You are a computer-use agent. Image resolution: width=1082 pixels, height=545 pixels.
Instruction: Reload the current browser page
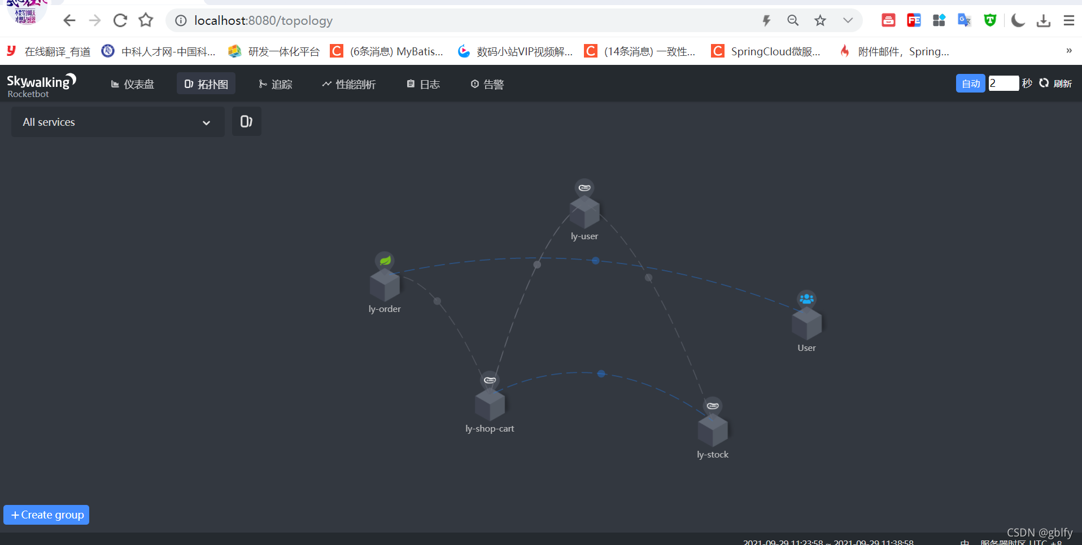pos(120,21)
